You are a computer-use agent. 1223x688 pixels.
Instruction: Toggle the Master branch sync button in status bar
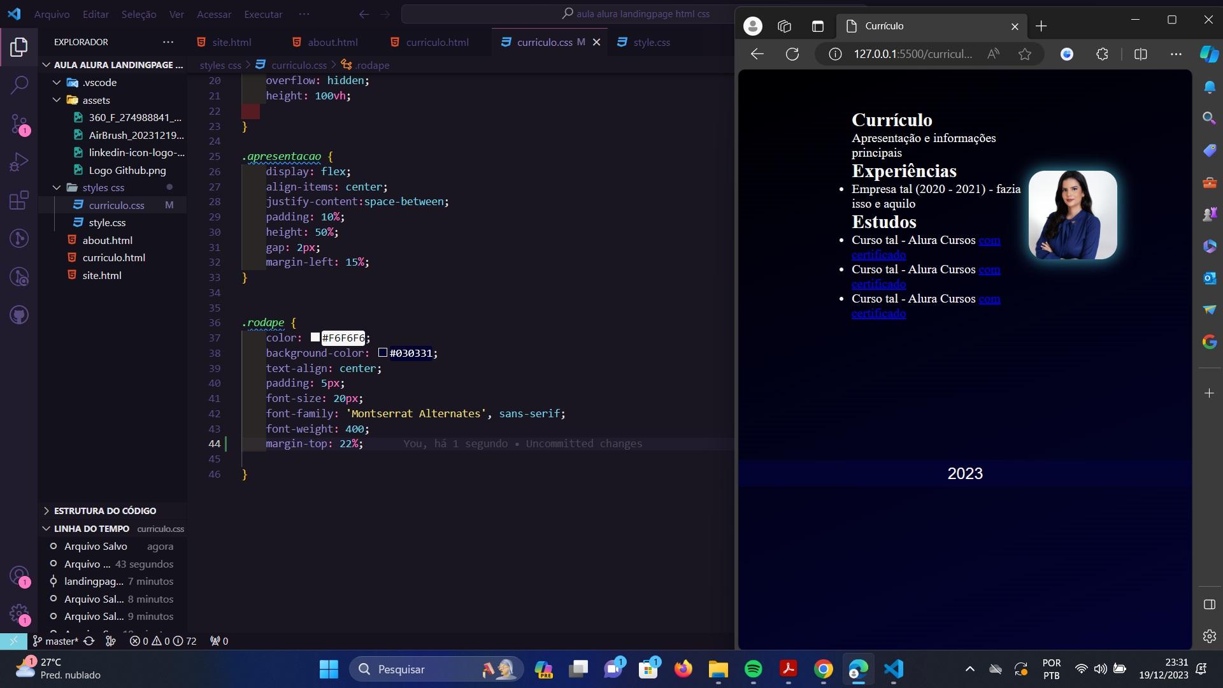pos(90,641)
